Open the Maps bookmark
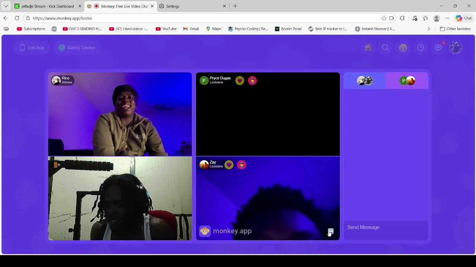 pyautogui.click(x=213, y=29)
